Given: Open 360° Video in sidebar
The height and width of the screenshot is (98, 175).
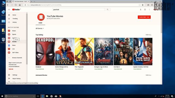Looking at the screenshot, I should [x=15, y=53].
